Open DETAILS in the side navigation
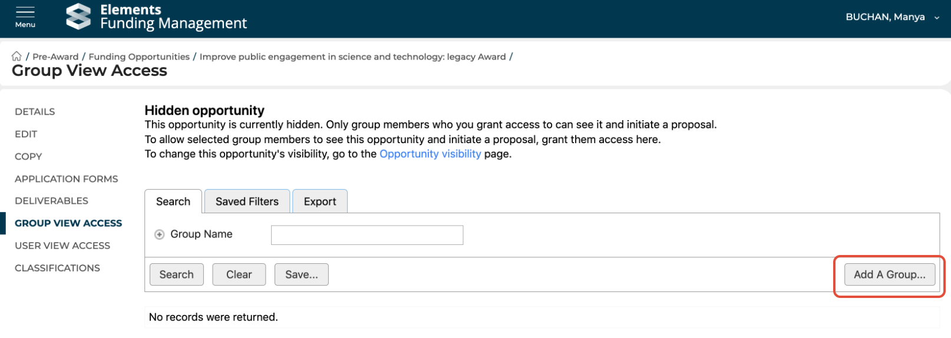 point(35,112)
